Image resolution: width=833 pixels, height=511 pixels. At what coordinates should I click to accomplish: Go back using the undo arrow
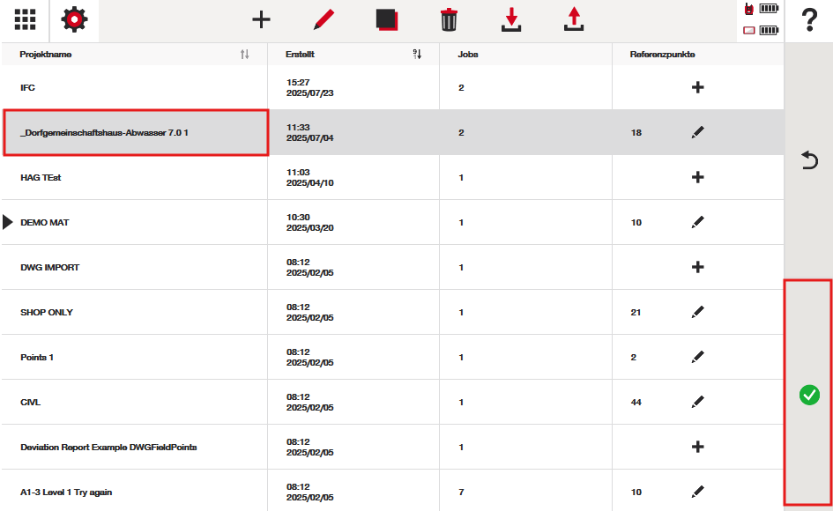808,160
